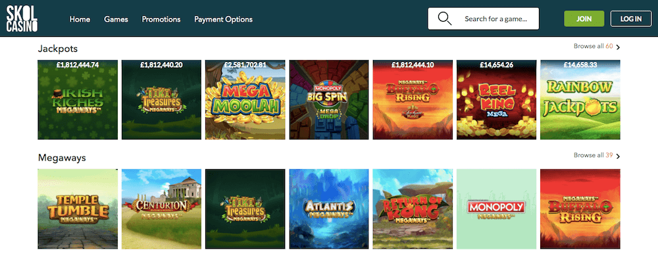The width and height of the screenshot is (658, 258).
Task: Launch Centurion Megaways game
Action: point(162,209)
